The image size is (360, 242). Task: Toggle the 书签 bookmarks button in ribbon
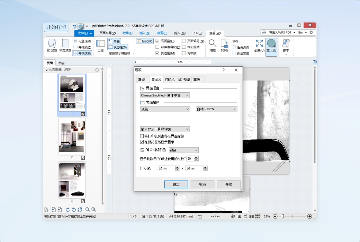tap(114, 41)
